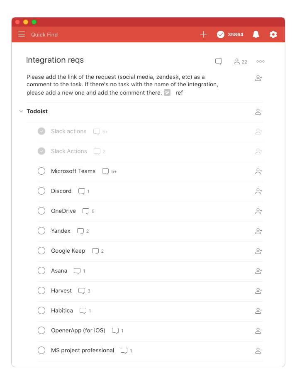The height and width of the screenshot is (383, 297).
Task: Complete the Habitica task
Action: 41,310
